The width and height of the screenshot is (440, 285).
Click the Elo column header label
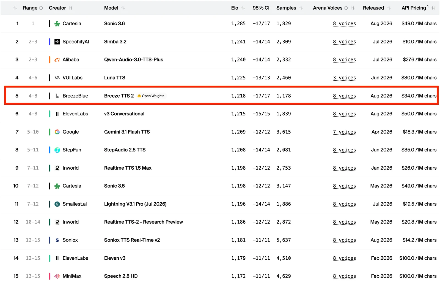tap(235, 8)
